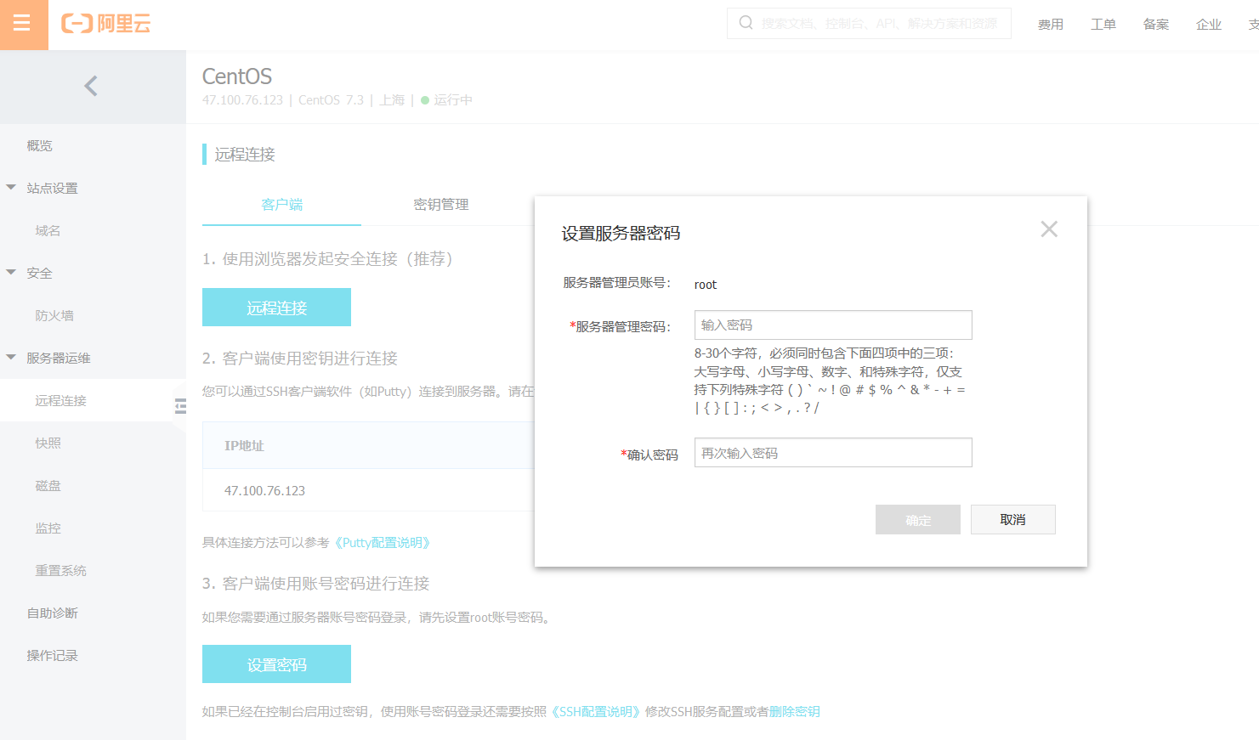
Task: Click the Alibaba Cloud (阿里云) logo
Action: coord(102,25)
